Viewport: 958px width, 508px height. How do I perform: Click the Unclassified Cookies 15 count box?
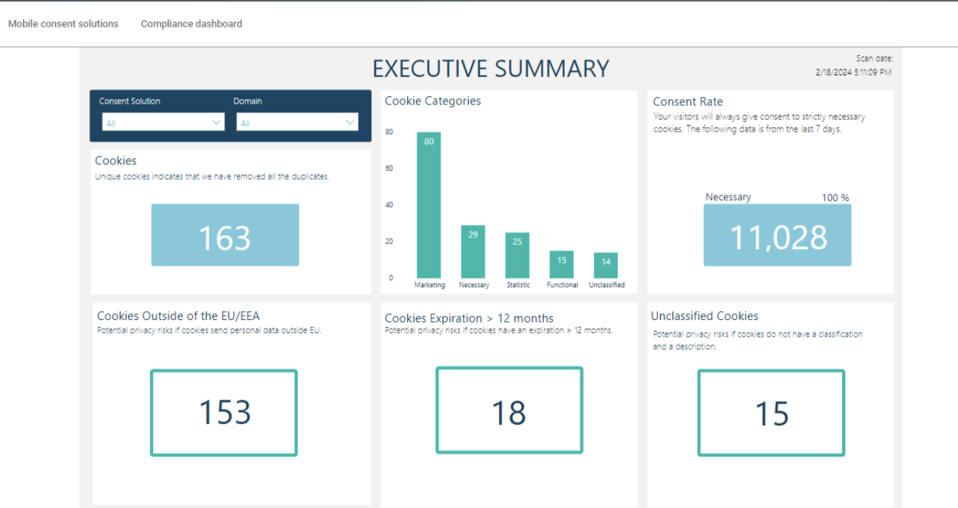770,412
